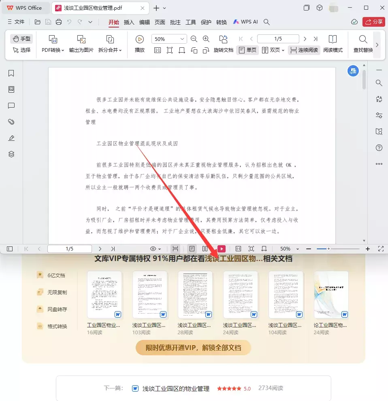Toggle Continuous Reading mode
The width and height of the screenshot is (388, 401).
[x=304, y=50]
